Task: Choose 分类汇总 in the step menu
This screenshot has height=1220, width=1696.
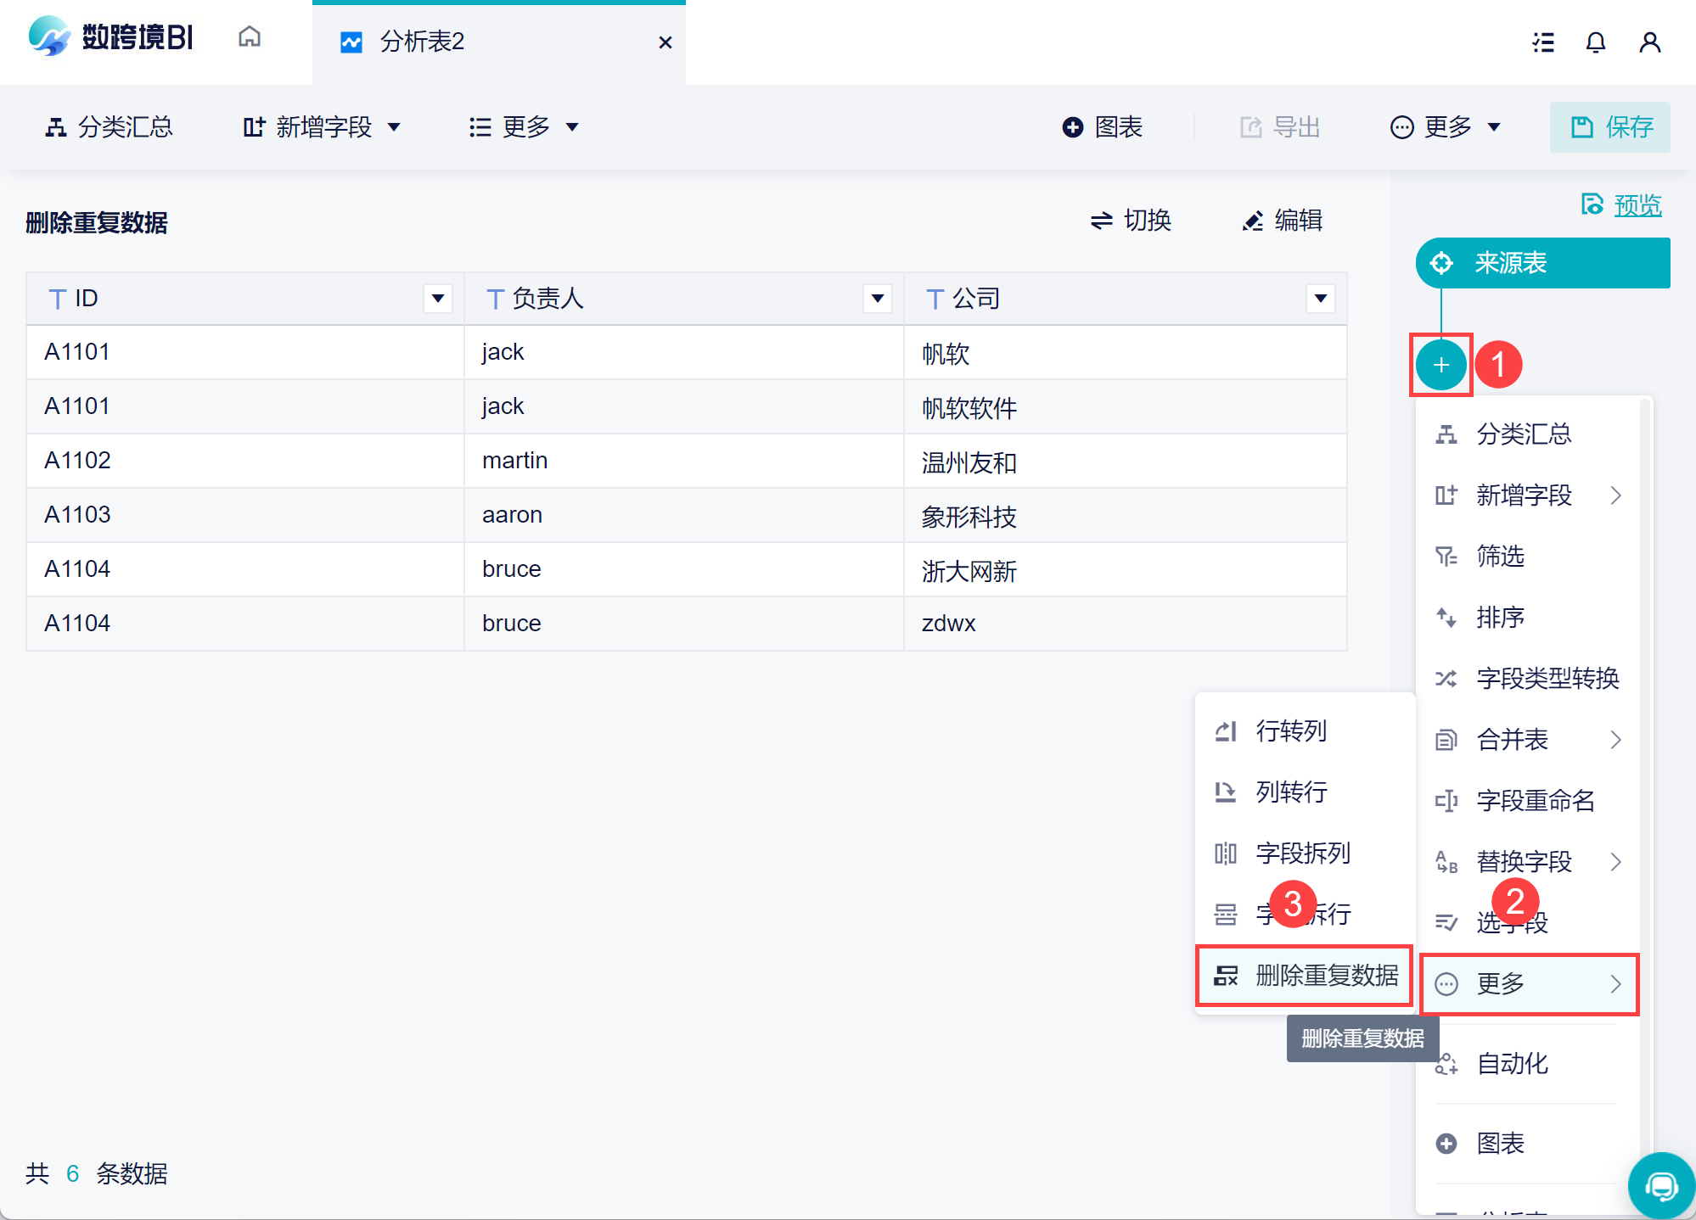Action: [1528, 434]
